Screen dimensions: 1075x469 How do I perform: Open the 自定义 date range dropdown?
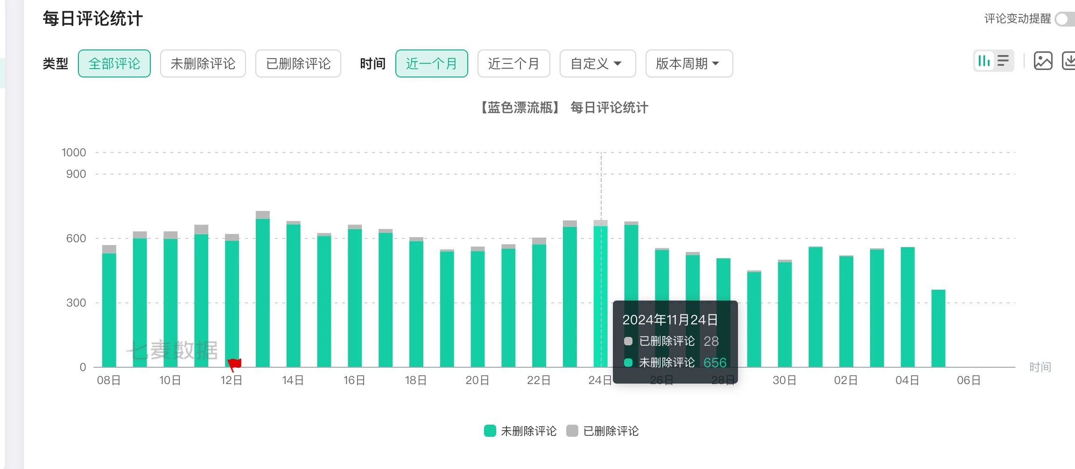coord(597,63)
